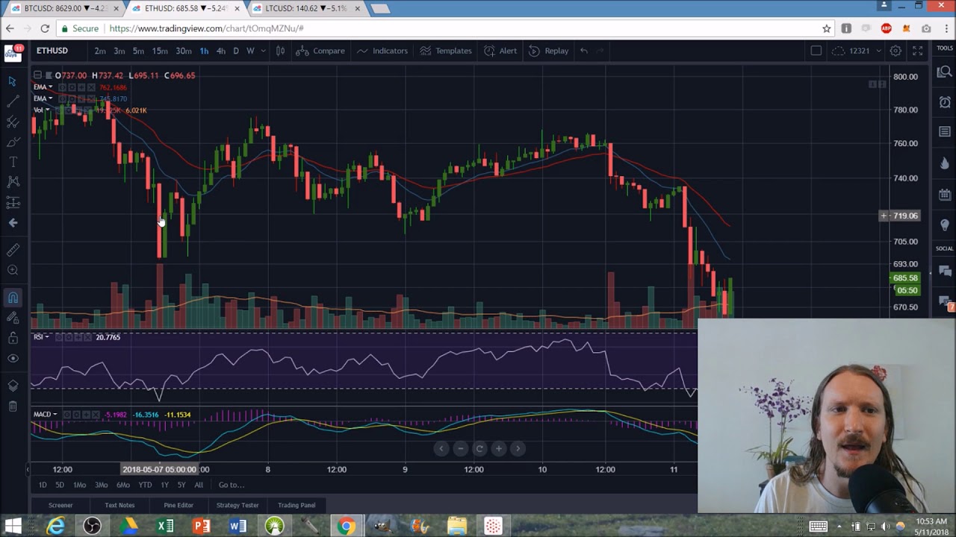Expand more time intervals dropdown
The image size is (956, 537).
click(x=264, y=51)
